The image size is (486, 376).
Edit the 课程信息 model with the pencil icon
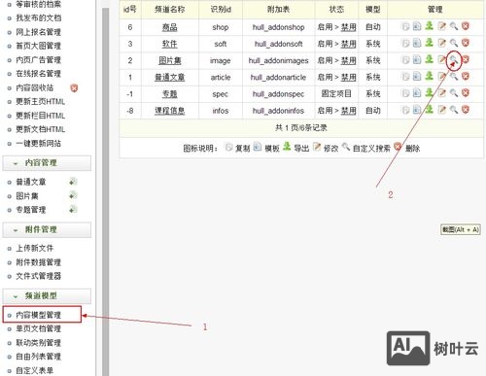click(441, 110)
